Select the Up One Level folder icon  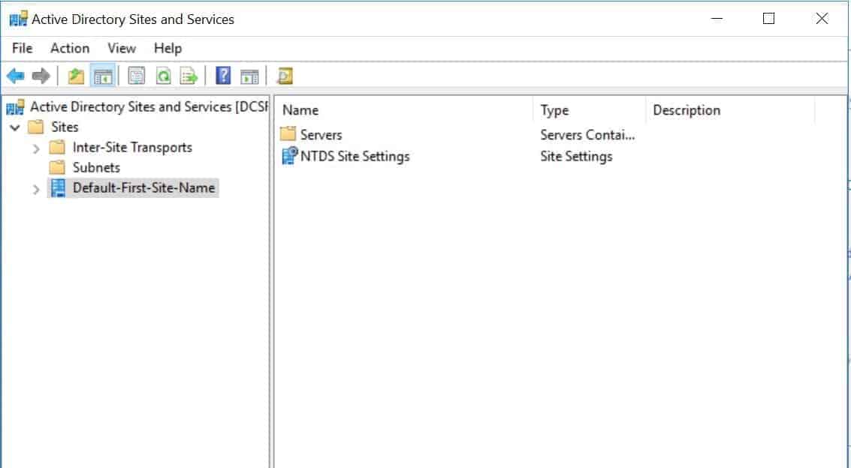(x=76, y=75)
